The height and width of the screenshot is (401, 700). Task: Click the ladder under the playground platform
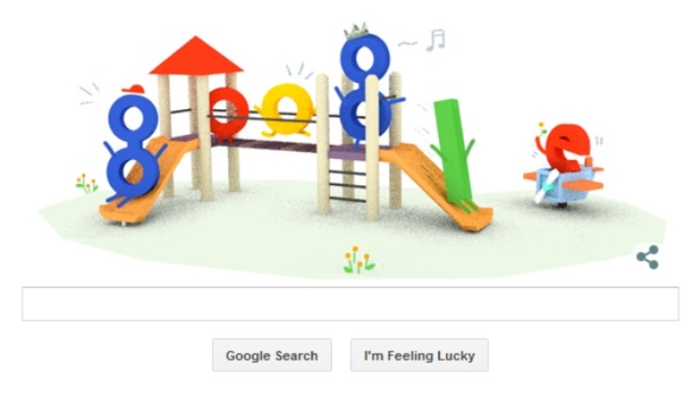(346, 181)
